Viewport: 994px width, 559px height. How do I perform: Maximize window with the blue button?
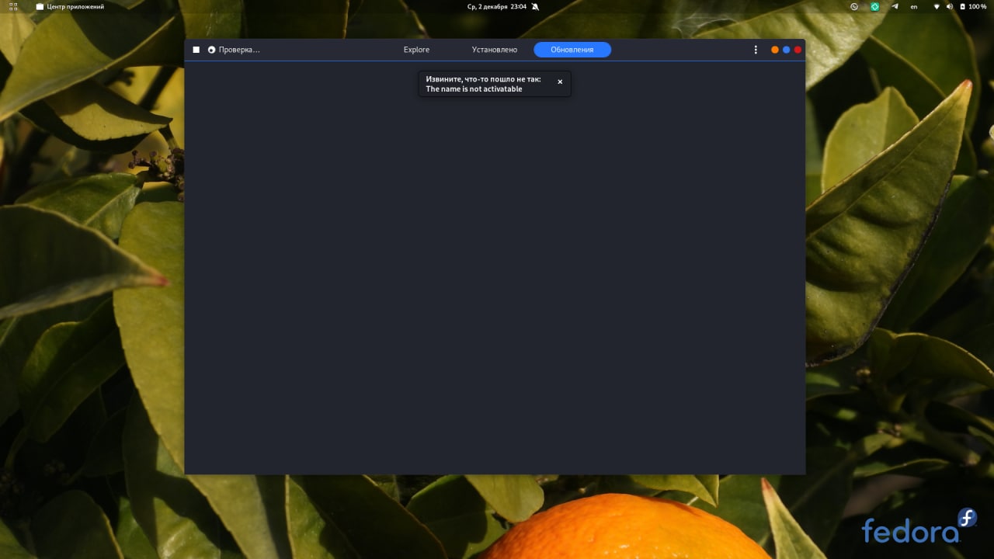[786, 50]
